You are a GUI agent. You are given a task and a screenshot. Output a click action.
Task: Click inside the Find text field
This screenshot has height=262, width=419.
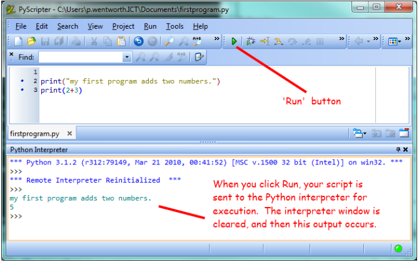80,57
